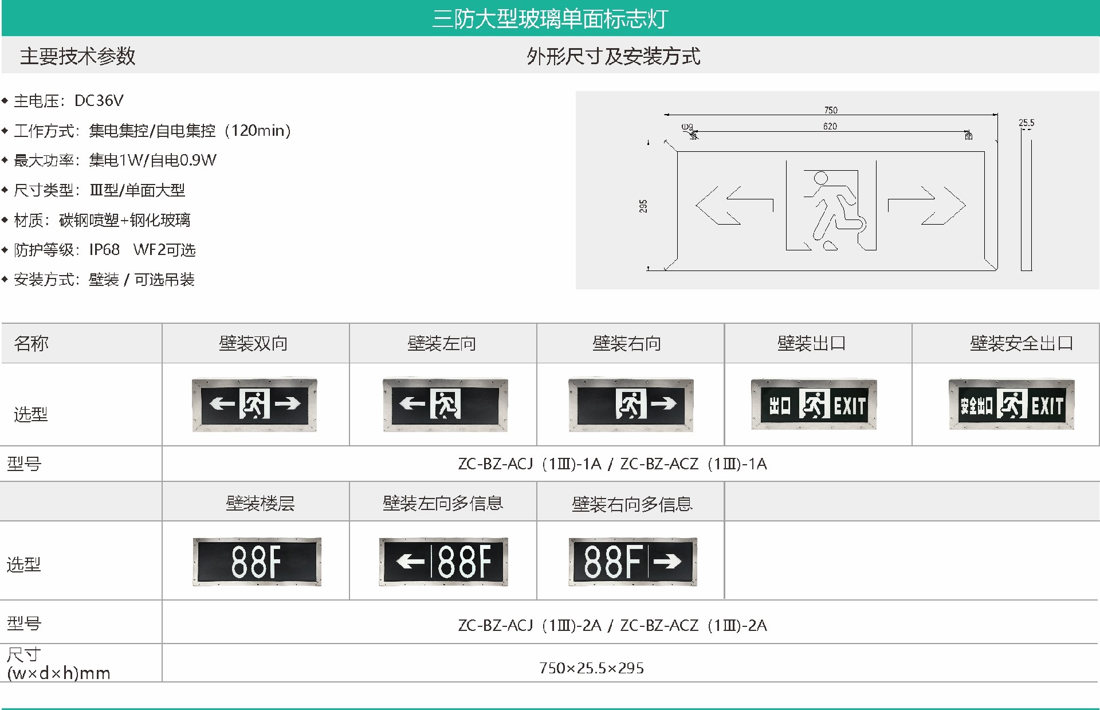The image size is (1100, 710).
Task: Click the green title bar 三防大型玻璃单面标志灯
Action: click(x=550, y=18)
